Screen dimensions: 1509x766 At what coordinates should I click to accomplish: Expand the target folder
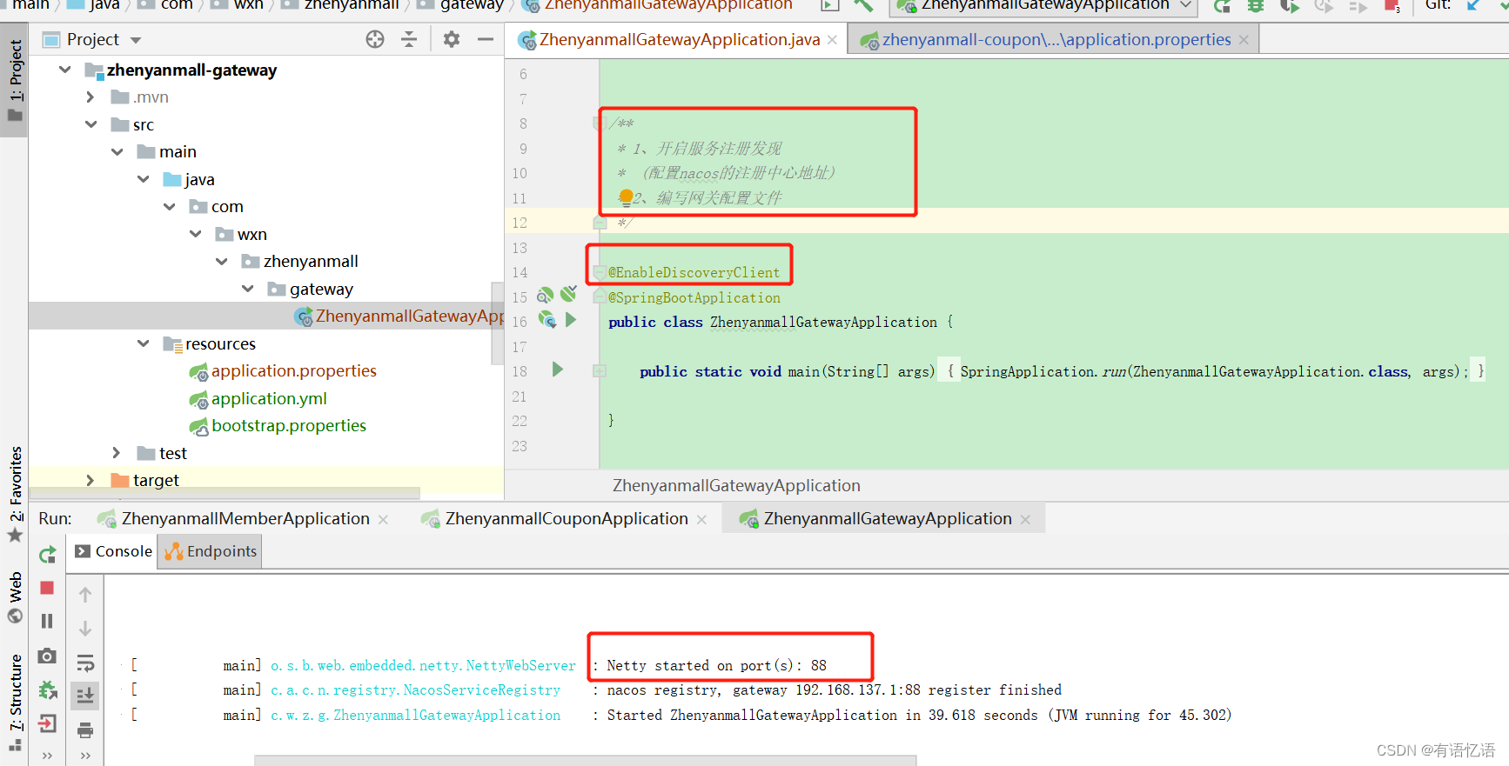point(91,480)
